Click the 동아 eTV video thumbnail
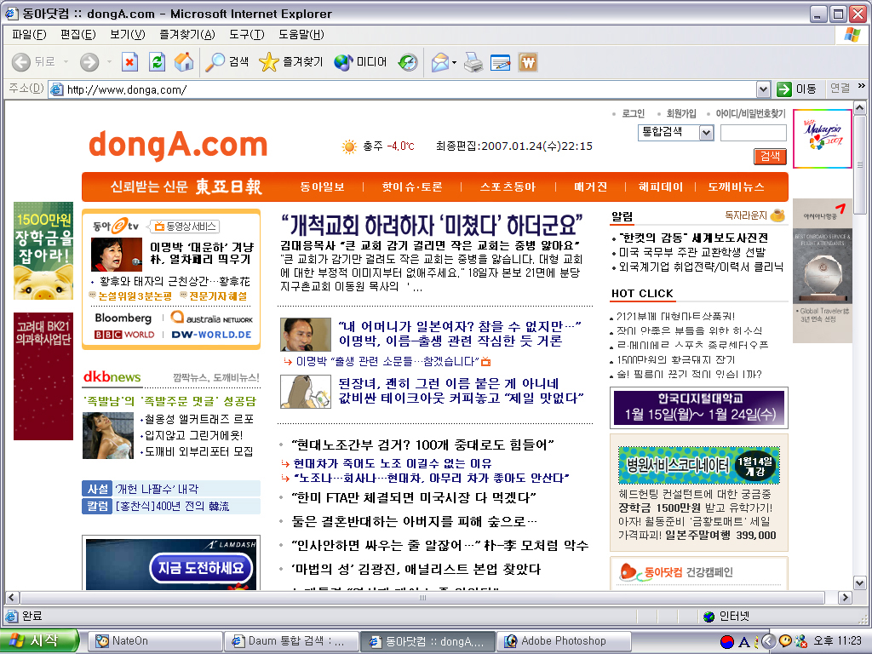 [x=116, y=254]
